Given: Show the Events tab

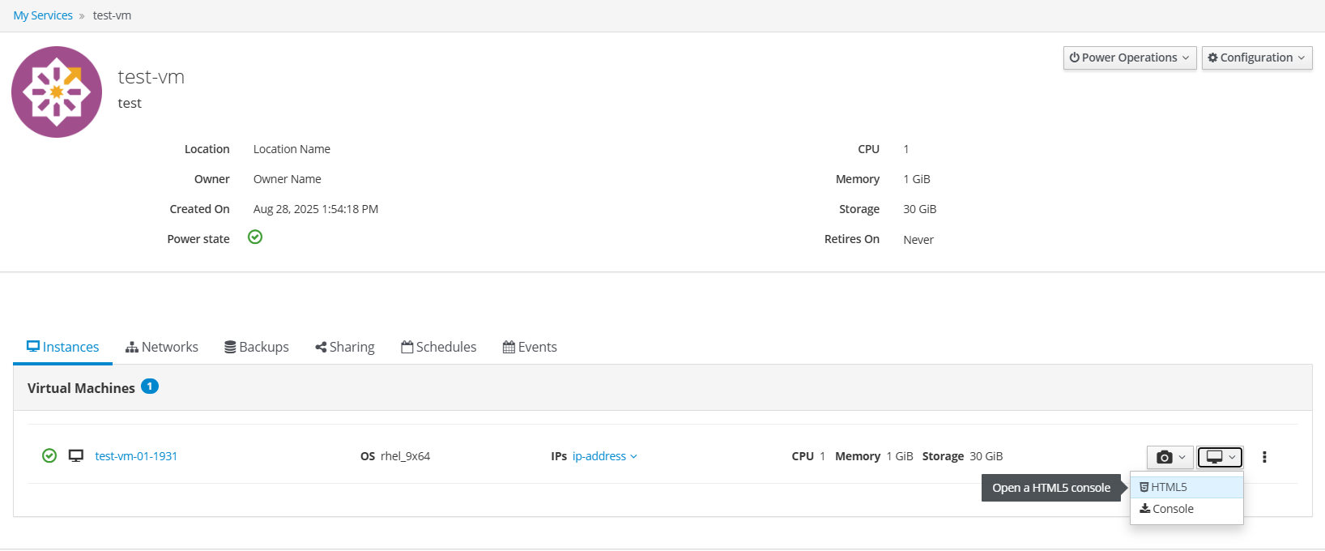Looking at the screenshot, I should coord(530,347).
